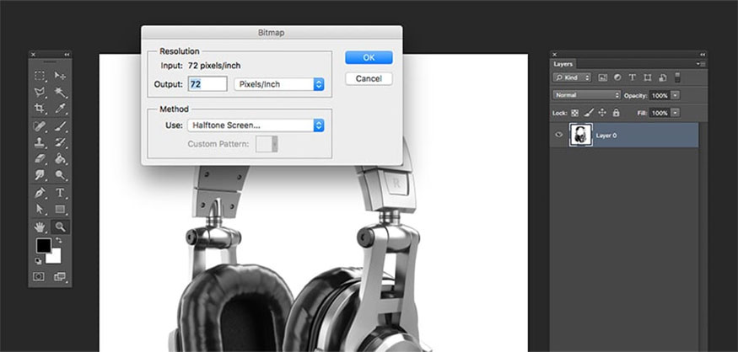Click the Output resolution field
This screenshot has width=738, height=352.
pos(207,84)
